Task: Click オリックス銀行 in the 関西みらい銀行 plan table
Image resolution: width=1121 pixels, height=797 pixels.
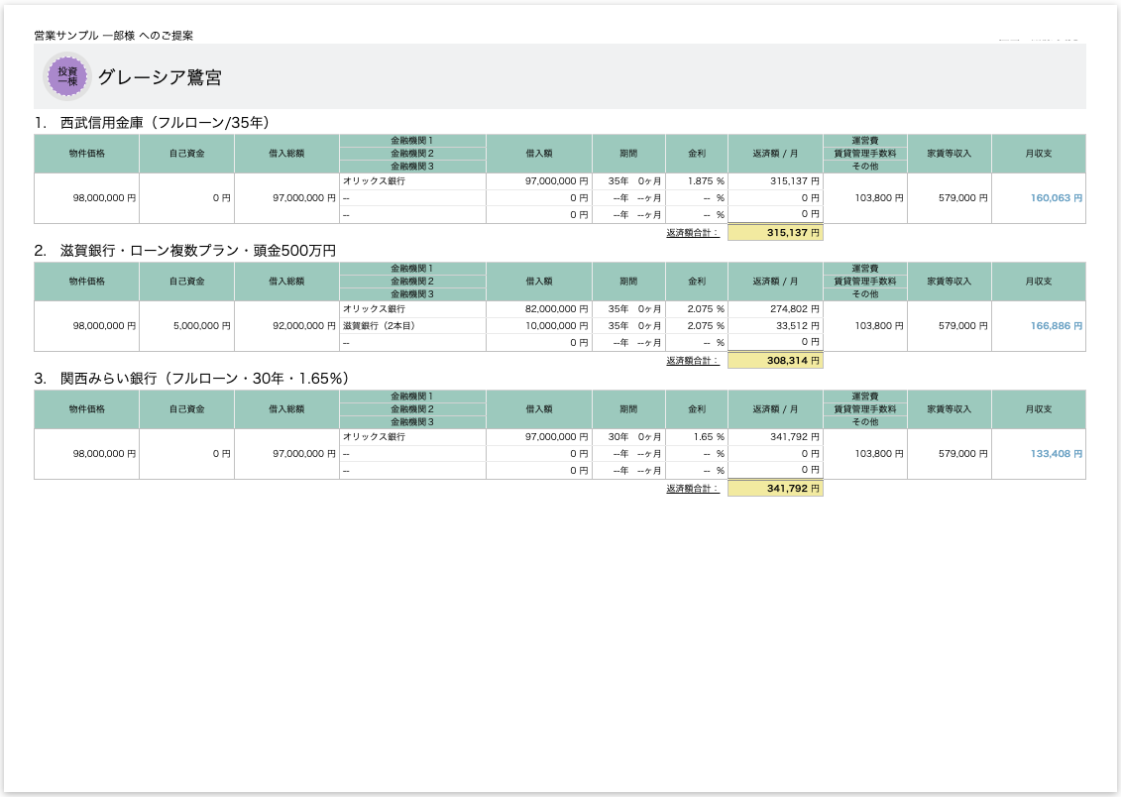Action: click(x=412, y=437)
